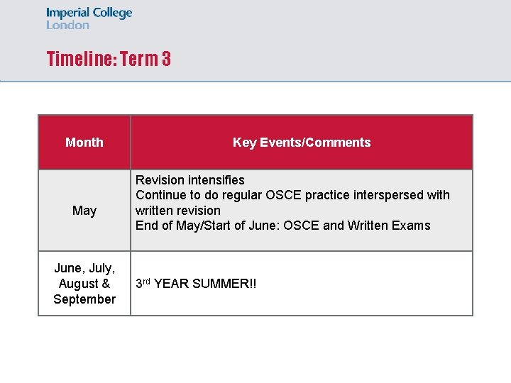511x383 pixels.
Task: Select the "Key Events/Comments" column header
Action: (302, 143)
